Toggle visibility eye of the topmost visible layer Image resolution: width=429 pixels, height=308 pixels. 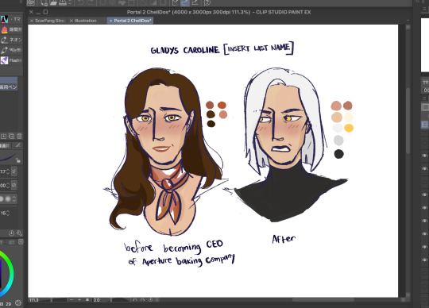424,156
